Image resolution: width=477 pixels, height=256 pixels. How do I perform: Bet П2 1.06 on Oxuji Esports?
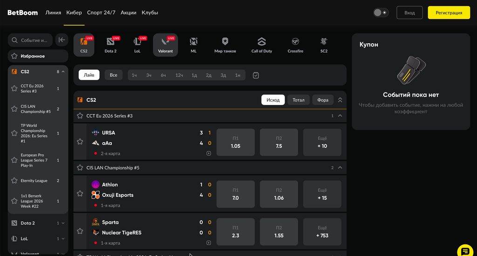tap(279, 194)
